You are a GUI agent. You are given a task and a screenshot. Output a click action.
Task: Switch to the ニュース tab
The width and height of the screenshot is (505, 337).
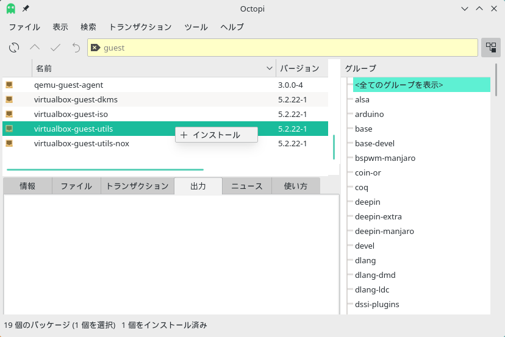[247, 186]
